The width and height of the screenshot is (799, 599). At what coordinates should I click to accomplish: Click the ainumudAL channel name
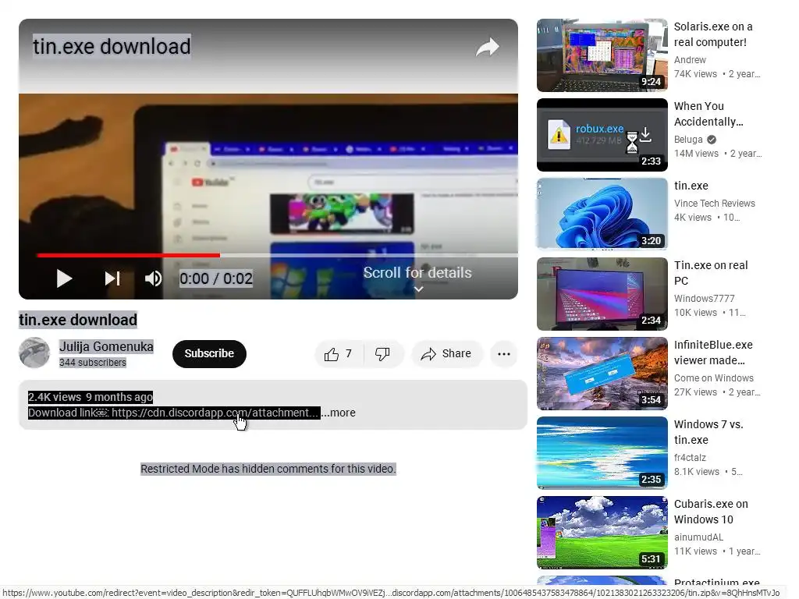(x=698, y=537)
